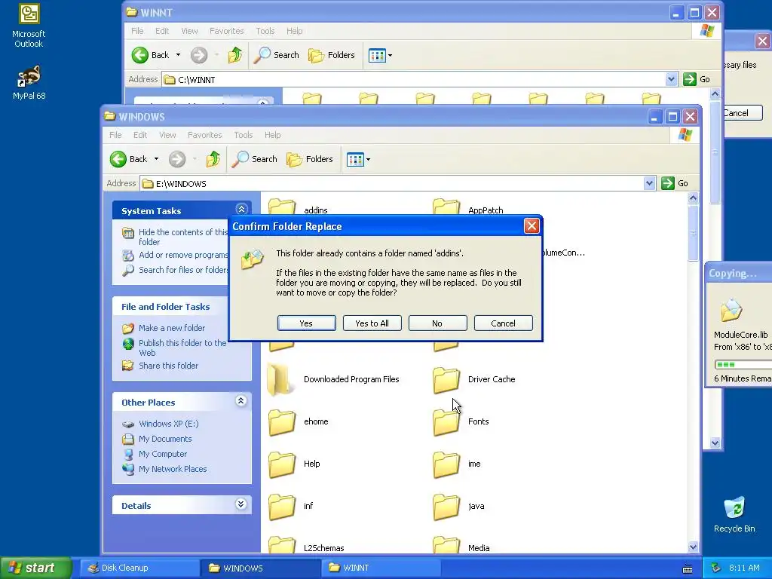The image size is (772, 579).
Task: Click WINDOWS window scroll down arrow
Action: (694, 547)
